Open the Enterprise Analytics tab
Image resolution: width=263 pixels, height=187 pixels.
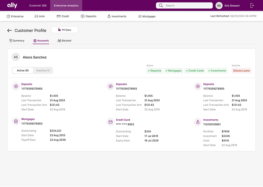click(x=66, y=6)
